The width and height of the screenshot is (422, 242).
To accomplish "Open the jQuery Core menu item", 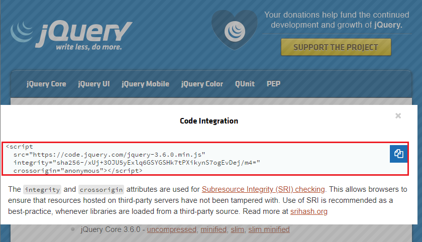I will (46, 84).
